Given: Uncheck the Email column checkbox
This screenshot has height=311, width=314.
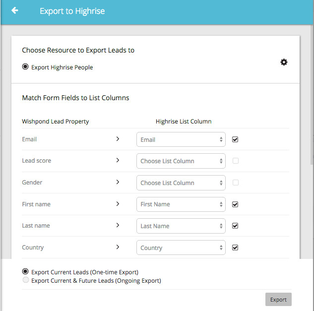Looking at the screenshot, I should point(235,139).
